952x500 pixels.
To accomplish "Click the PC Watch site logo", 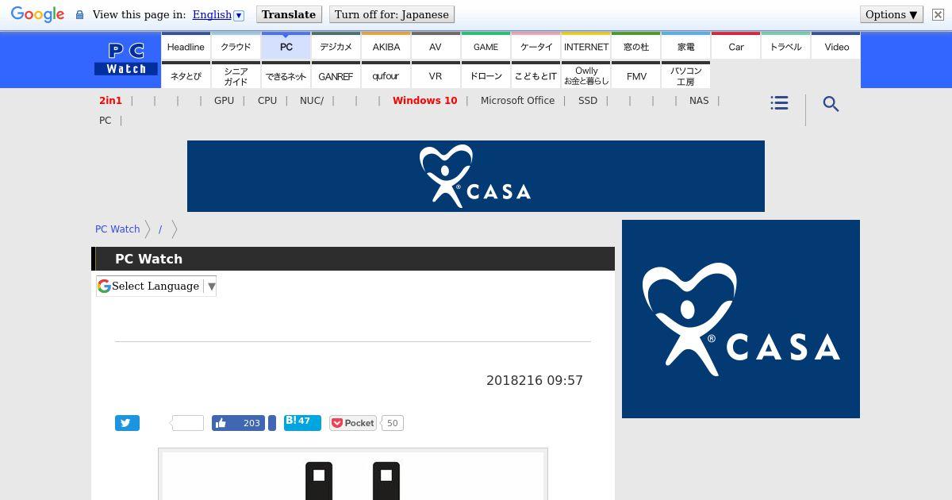I will pyautogui.click(x=126, y=60).
